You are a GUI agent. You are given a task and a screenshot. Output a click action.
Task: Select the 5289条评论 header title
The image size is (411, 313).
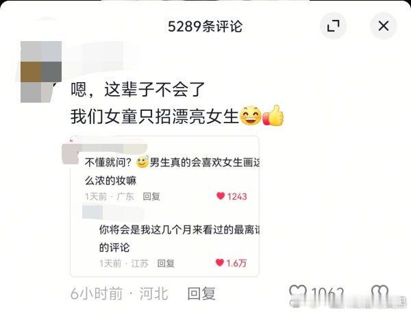click(206, 27)
